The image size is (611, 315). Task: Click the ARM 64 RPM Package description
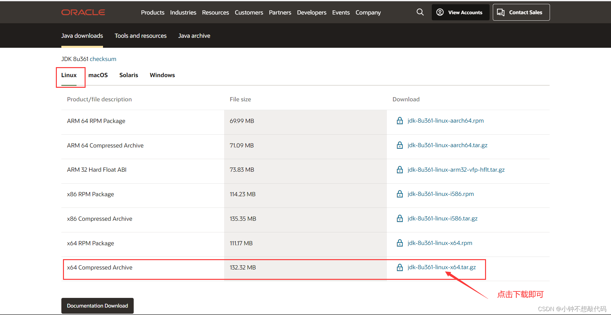pos(96,121)
